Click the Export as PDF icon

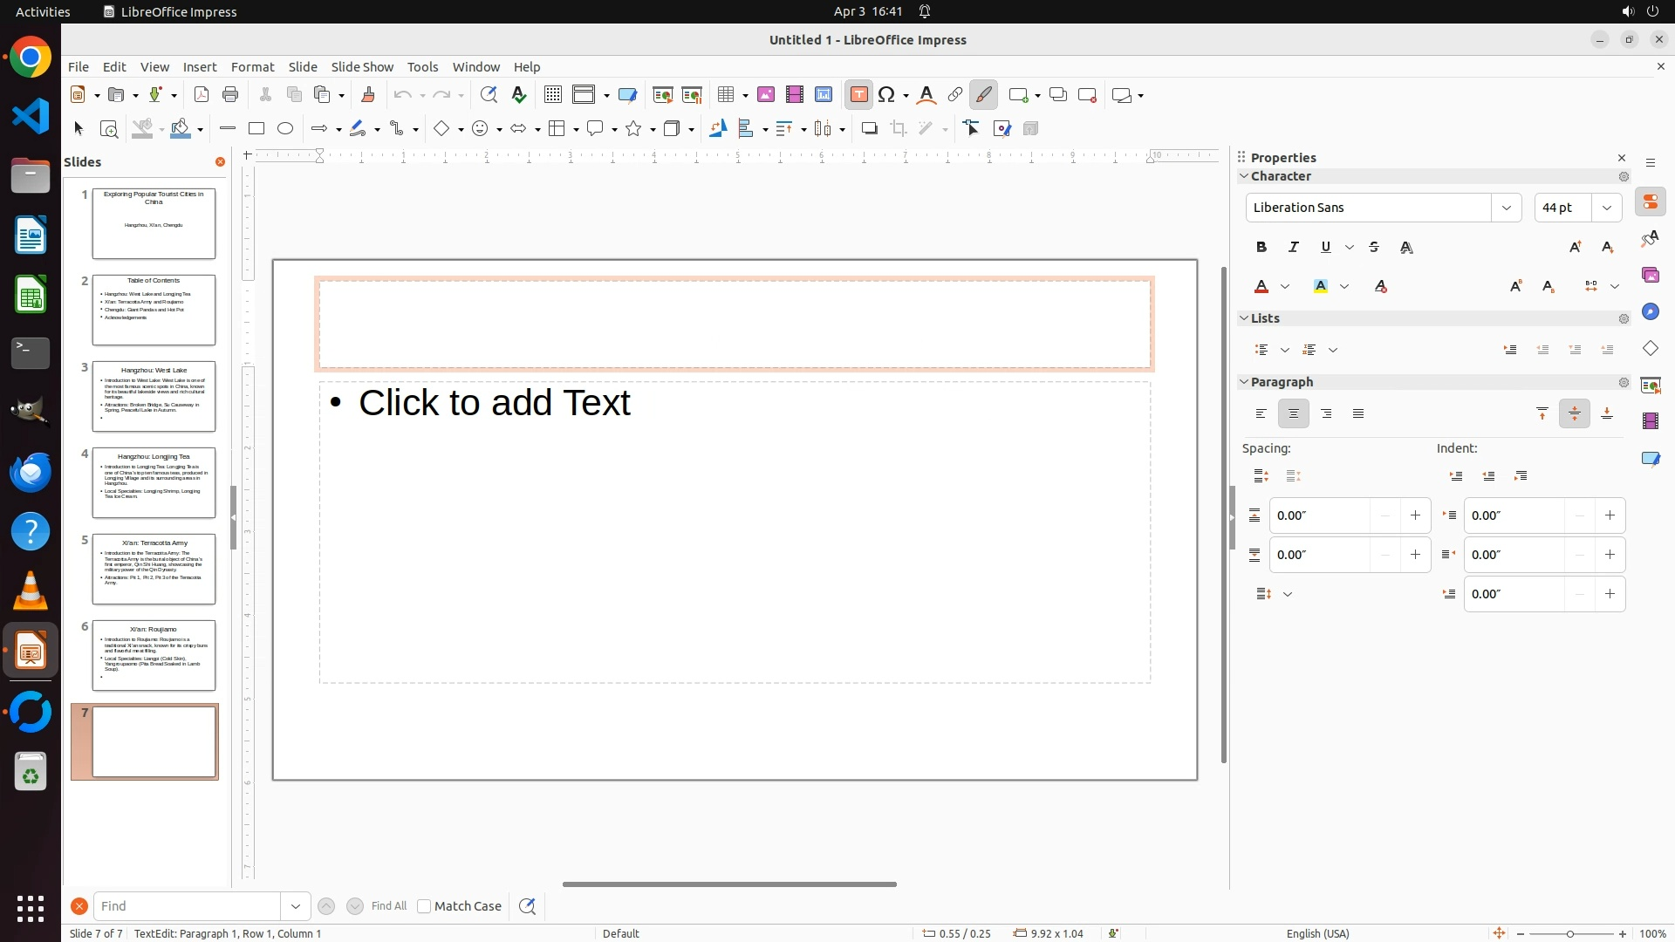point(202,95)
